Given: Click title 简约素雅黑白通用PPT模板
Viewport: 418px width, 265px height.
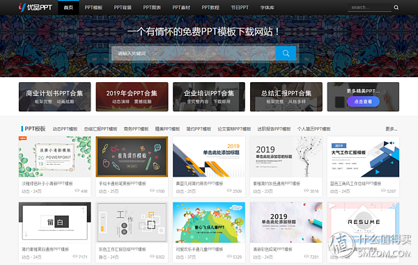Looking at the screenshot, I should (45, 249).
